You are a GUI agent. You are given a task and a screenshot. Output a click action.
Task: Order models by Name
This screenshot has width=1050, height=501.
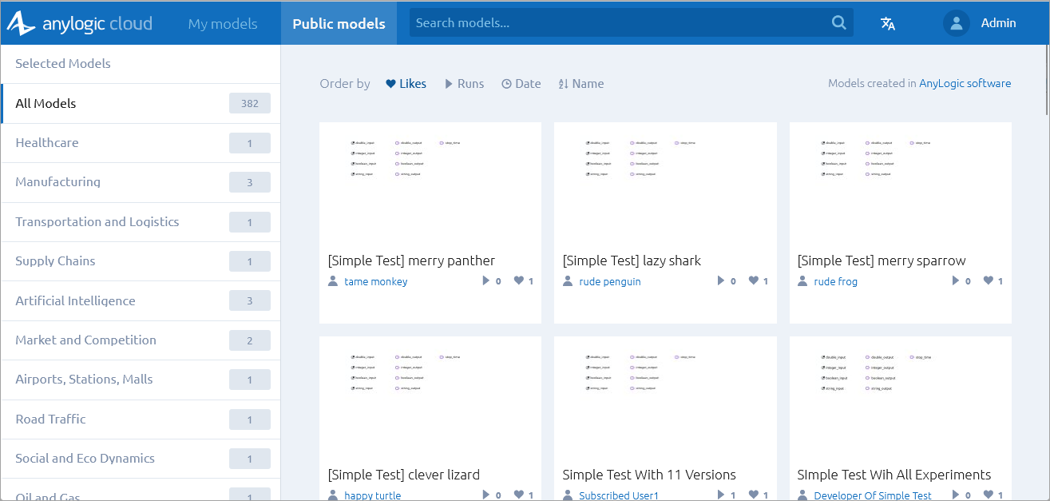581,84
